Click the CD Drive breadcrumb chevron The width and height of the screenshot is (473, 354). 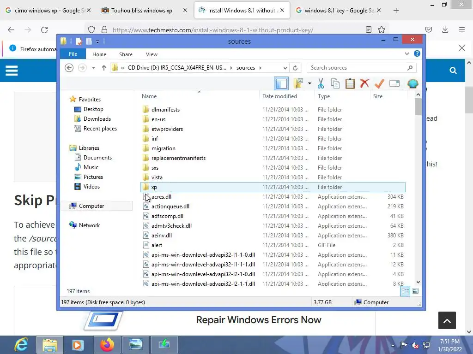tap(231, 68)
